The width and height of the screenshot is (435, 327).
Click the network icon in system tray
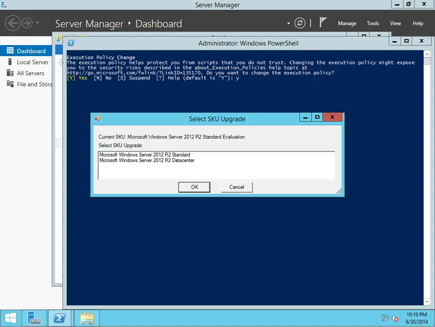(384, 318)
